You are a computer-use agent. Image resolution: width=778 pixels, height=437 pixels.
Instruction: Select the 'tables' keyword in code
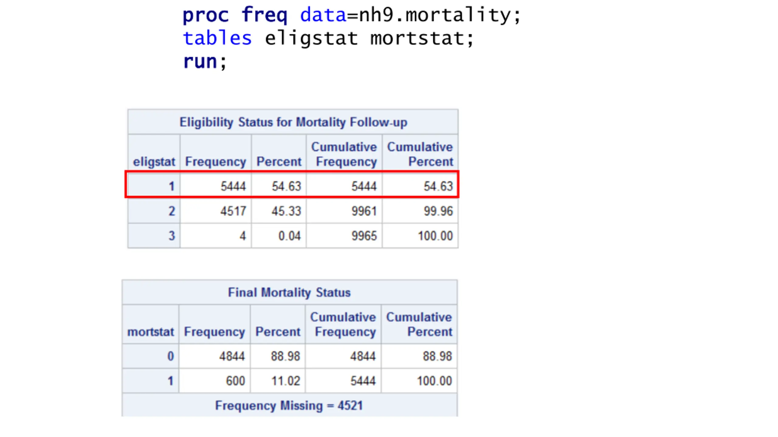(217, 38)
